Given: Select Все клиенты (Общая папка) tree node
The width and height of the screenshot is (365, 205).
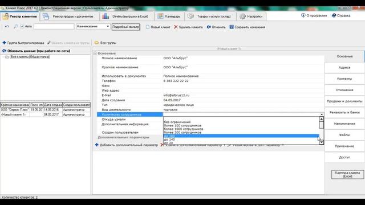Looking at the screenshot, I should point(30,57).
